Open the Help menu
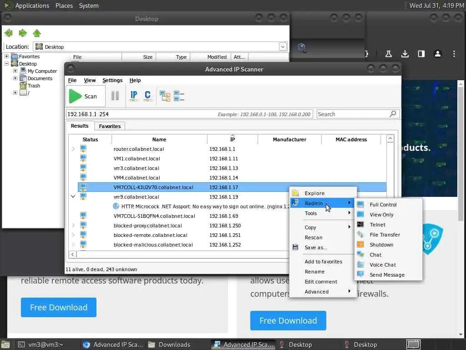The height and width of the screenshot is (350, 466). [x=135, y=80]
